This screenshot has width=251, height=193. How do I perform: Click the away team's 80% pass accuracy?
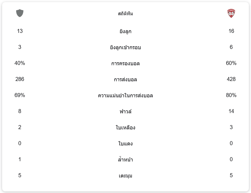[x=231, y=95]
